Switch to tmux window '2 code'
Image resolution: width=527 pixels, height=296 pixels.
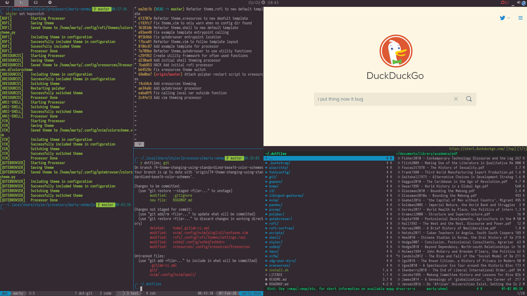click(x=105, y=293)
